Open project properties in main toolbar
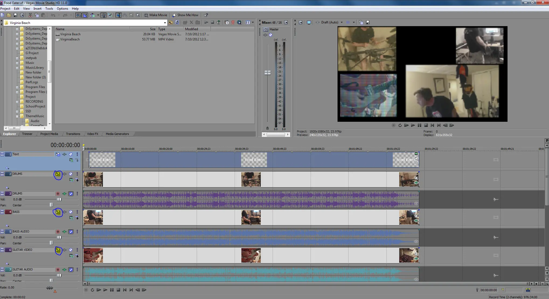The width and height of the screenshot is (549, 299). click(22, 15)
